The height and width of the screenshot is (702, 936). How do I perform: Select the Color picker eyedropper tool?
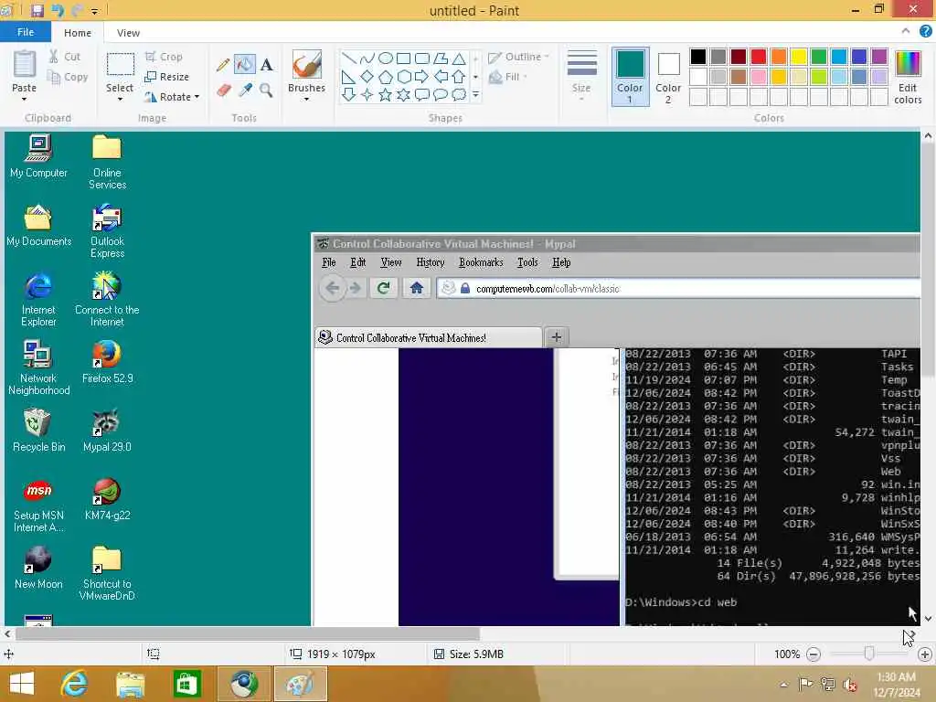tap(245, 90)
